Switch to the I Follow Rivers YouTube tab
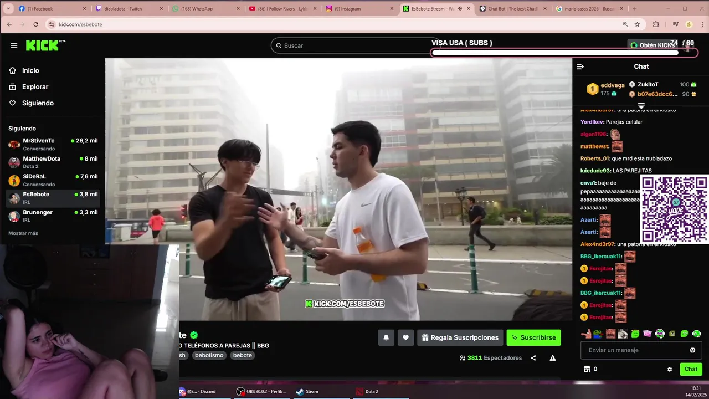Image resolution: width=709 pixels, height=399 pixels. point(282,9)
